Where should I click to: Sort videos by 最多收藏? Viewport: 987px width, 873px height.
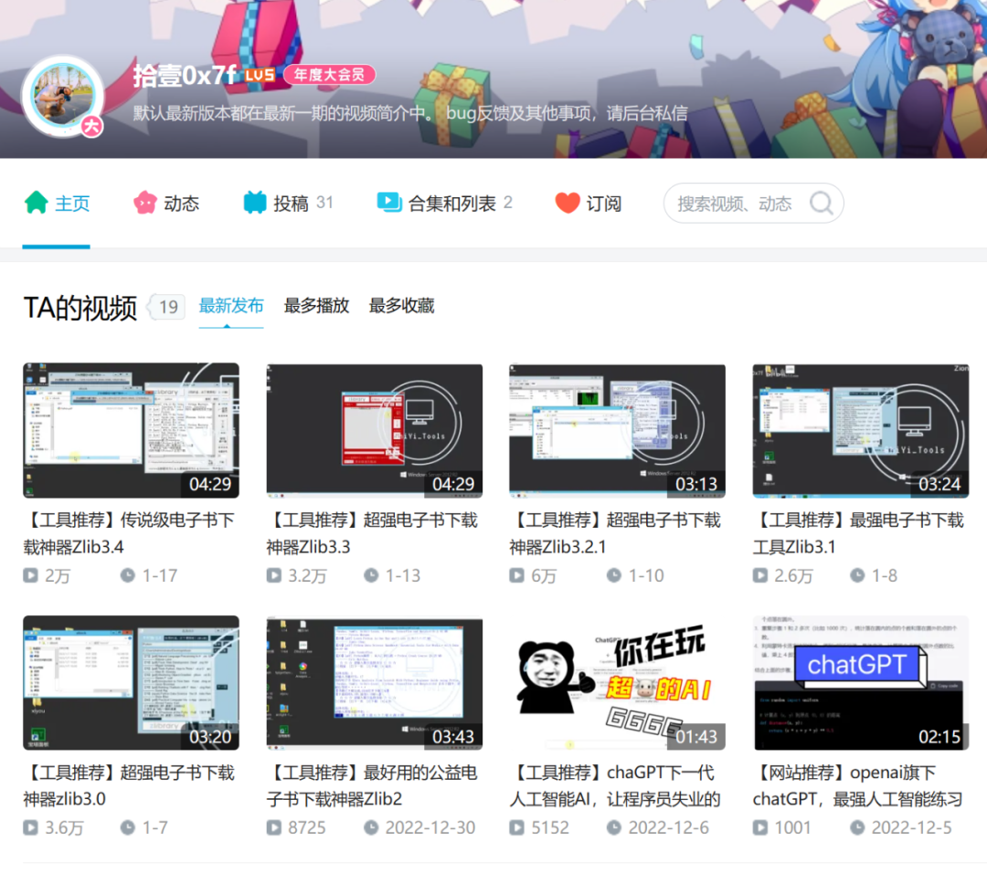pos(401,306)
